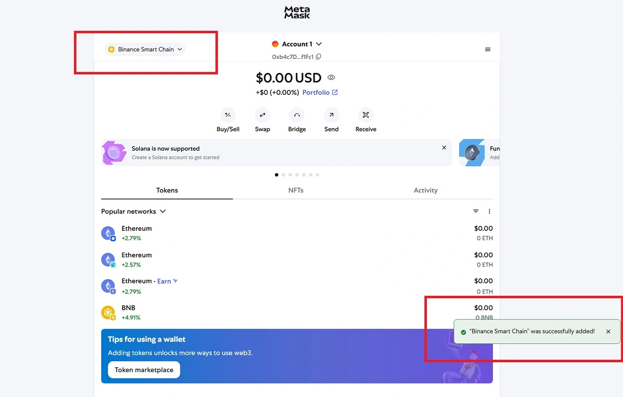The height and width of the screenshot is (397, 623).
Task: Click the Receive QR icon
Action: pos(366,115)
